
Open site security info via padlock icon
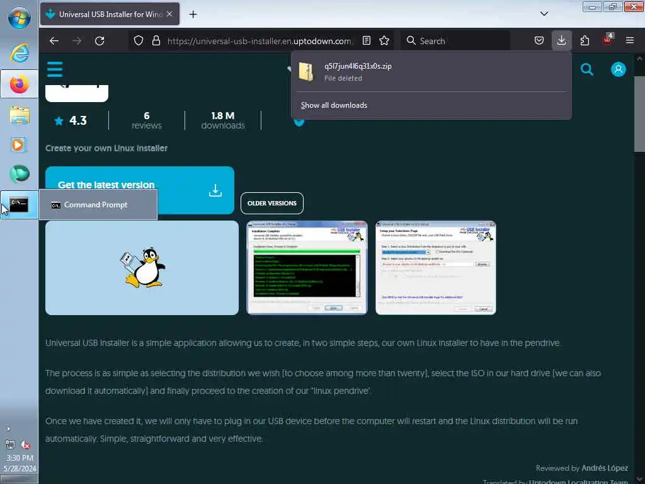tap(156, 40)
